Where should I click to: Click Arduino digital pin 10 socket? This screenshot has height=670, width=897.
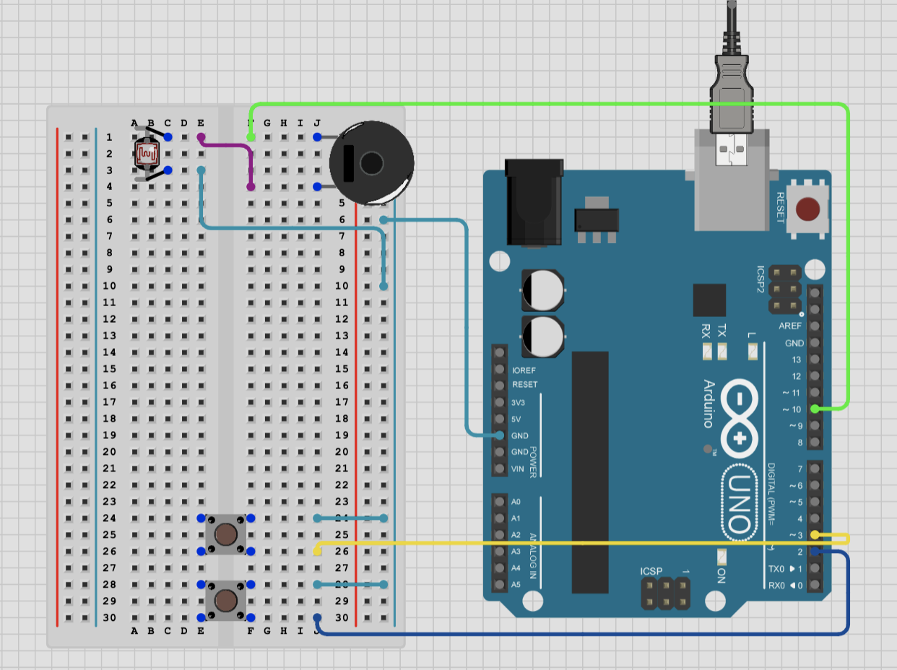[815, 409]
